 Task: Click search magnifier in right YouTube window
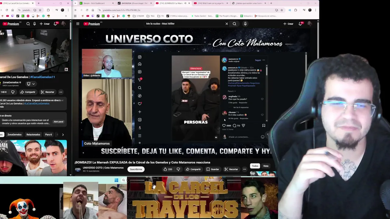234,24
